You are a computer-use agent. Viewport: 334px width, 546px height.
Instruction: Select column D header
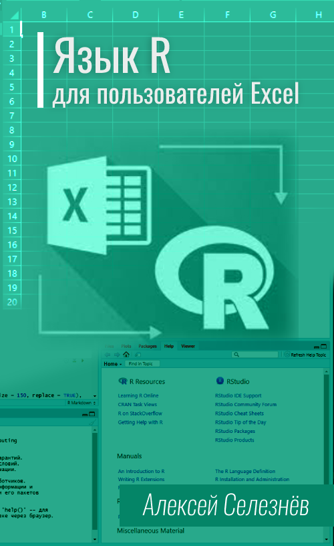point(136,15)
